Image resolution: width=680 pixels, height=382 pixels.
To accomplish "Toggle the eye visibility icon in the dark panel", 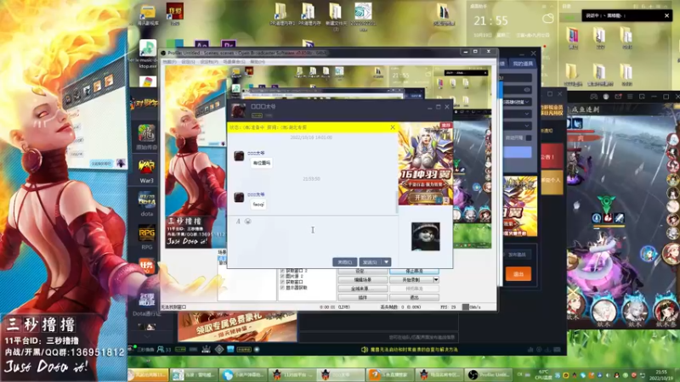I will point(527,90).
